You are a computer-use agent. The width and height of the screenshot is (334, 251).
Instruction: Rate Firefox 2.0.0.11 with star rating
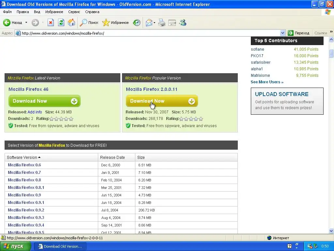pyautogui.click(x=191, y=119)
